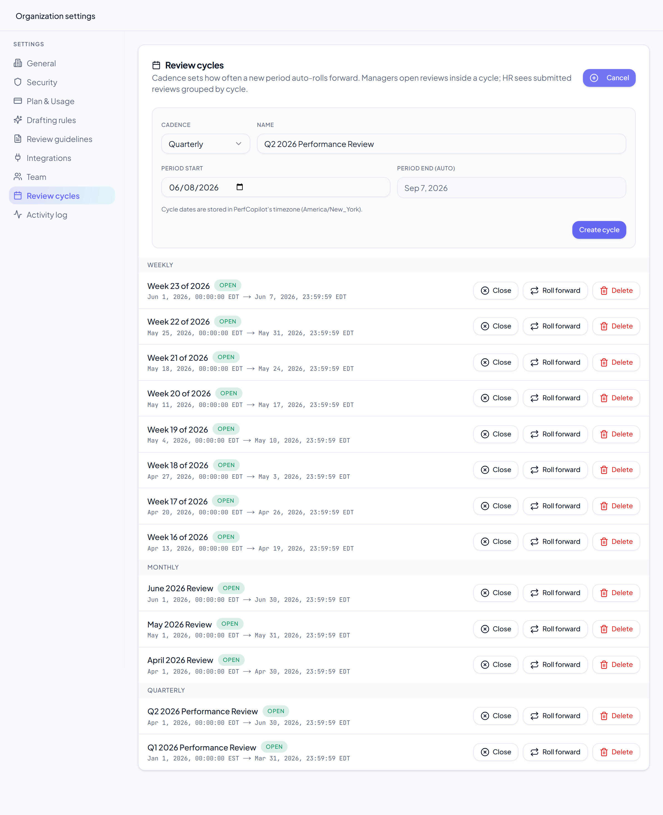Click OPEN badge on June 2026 Review
The height and width of the screenshot is (815, 663).
coord(231,588)
